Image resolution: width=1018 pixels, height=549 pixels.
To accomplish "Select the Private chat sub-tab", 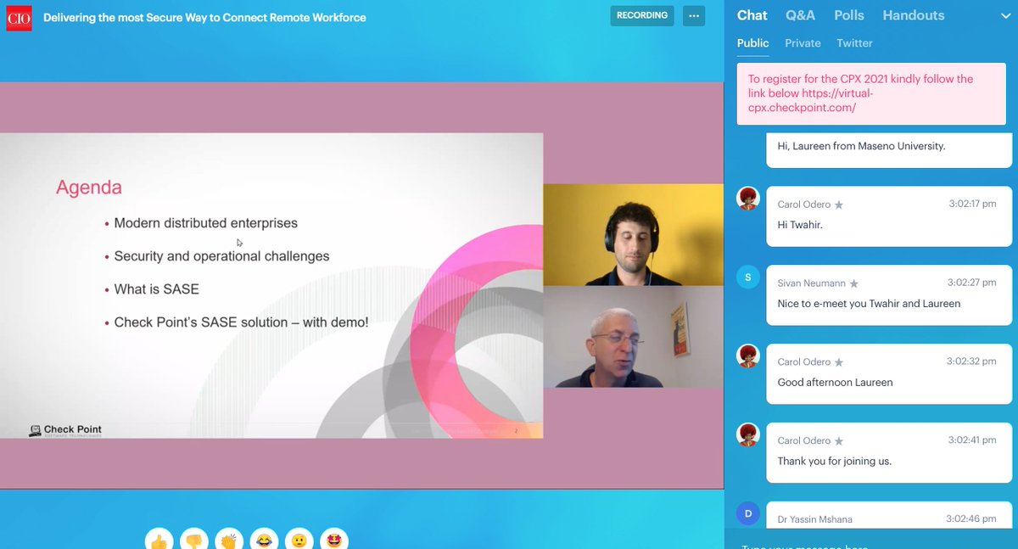I will tap(803, 43).
